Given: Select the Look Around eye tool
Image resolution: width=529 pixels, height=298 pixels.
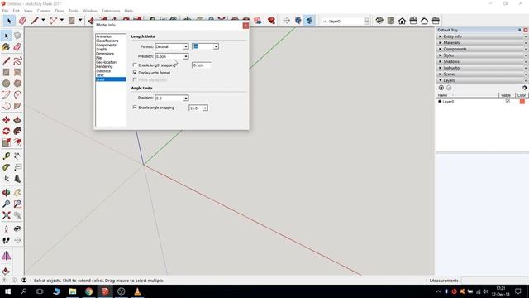Looking at the screenshot, I should click(17, 229).
